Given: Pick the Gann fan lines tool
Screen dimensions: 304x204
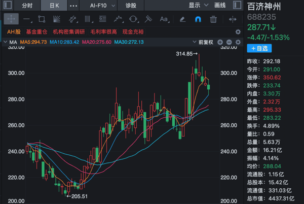Looking at the screenshot, I should pyautogui.click(x=57, y=19).
